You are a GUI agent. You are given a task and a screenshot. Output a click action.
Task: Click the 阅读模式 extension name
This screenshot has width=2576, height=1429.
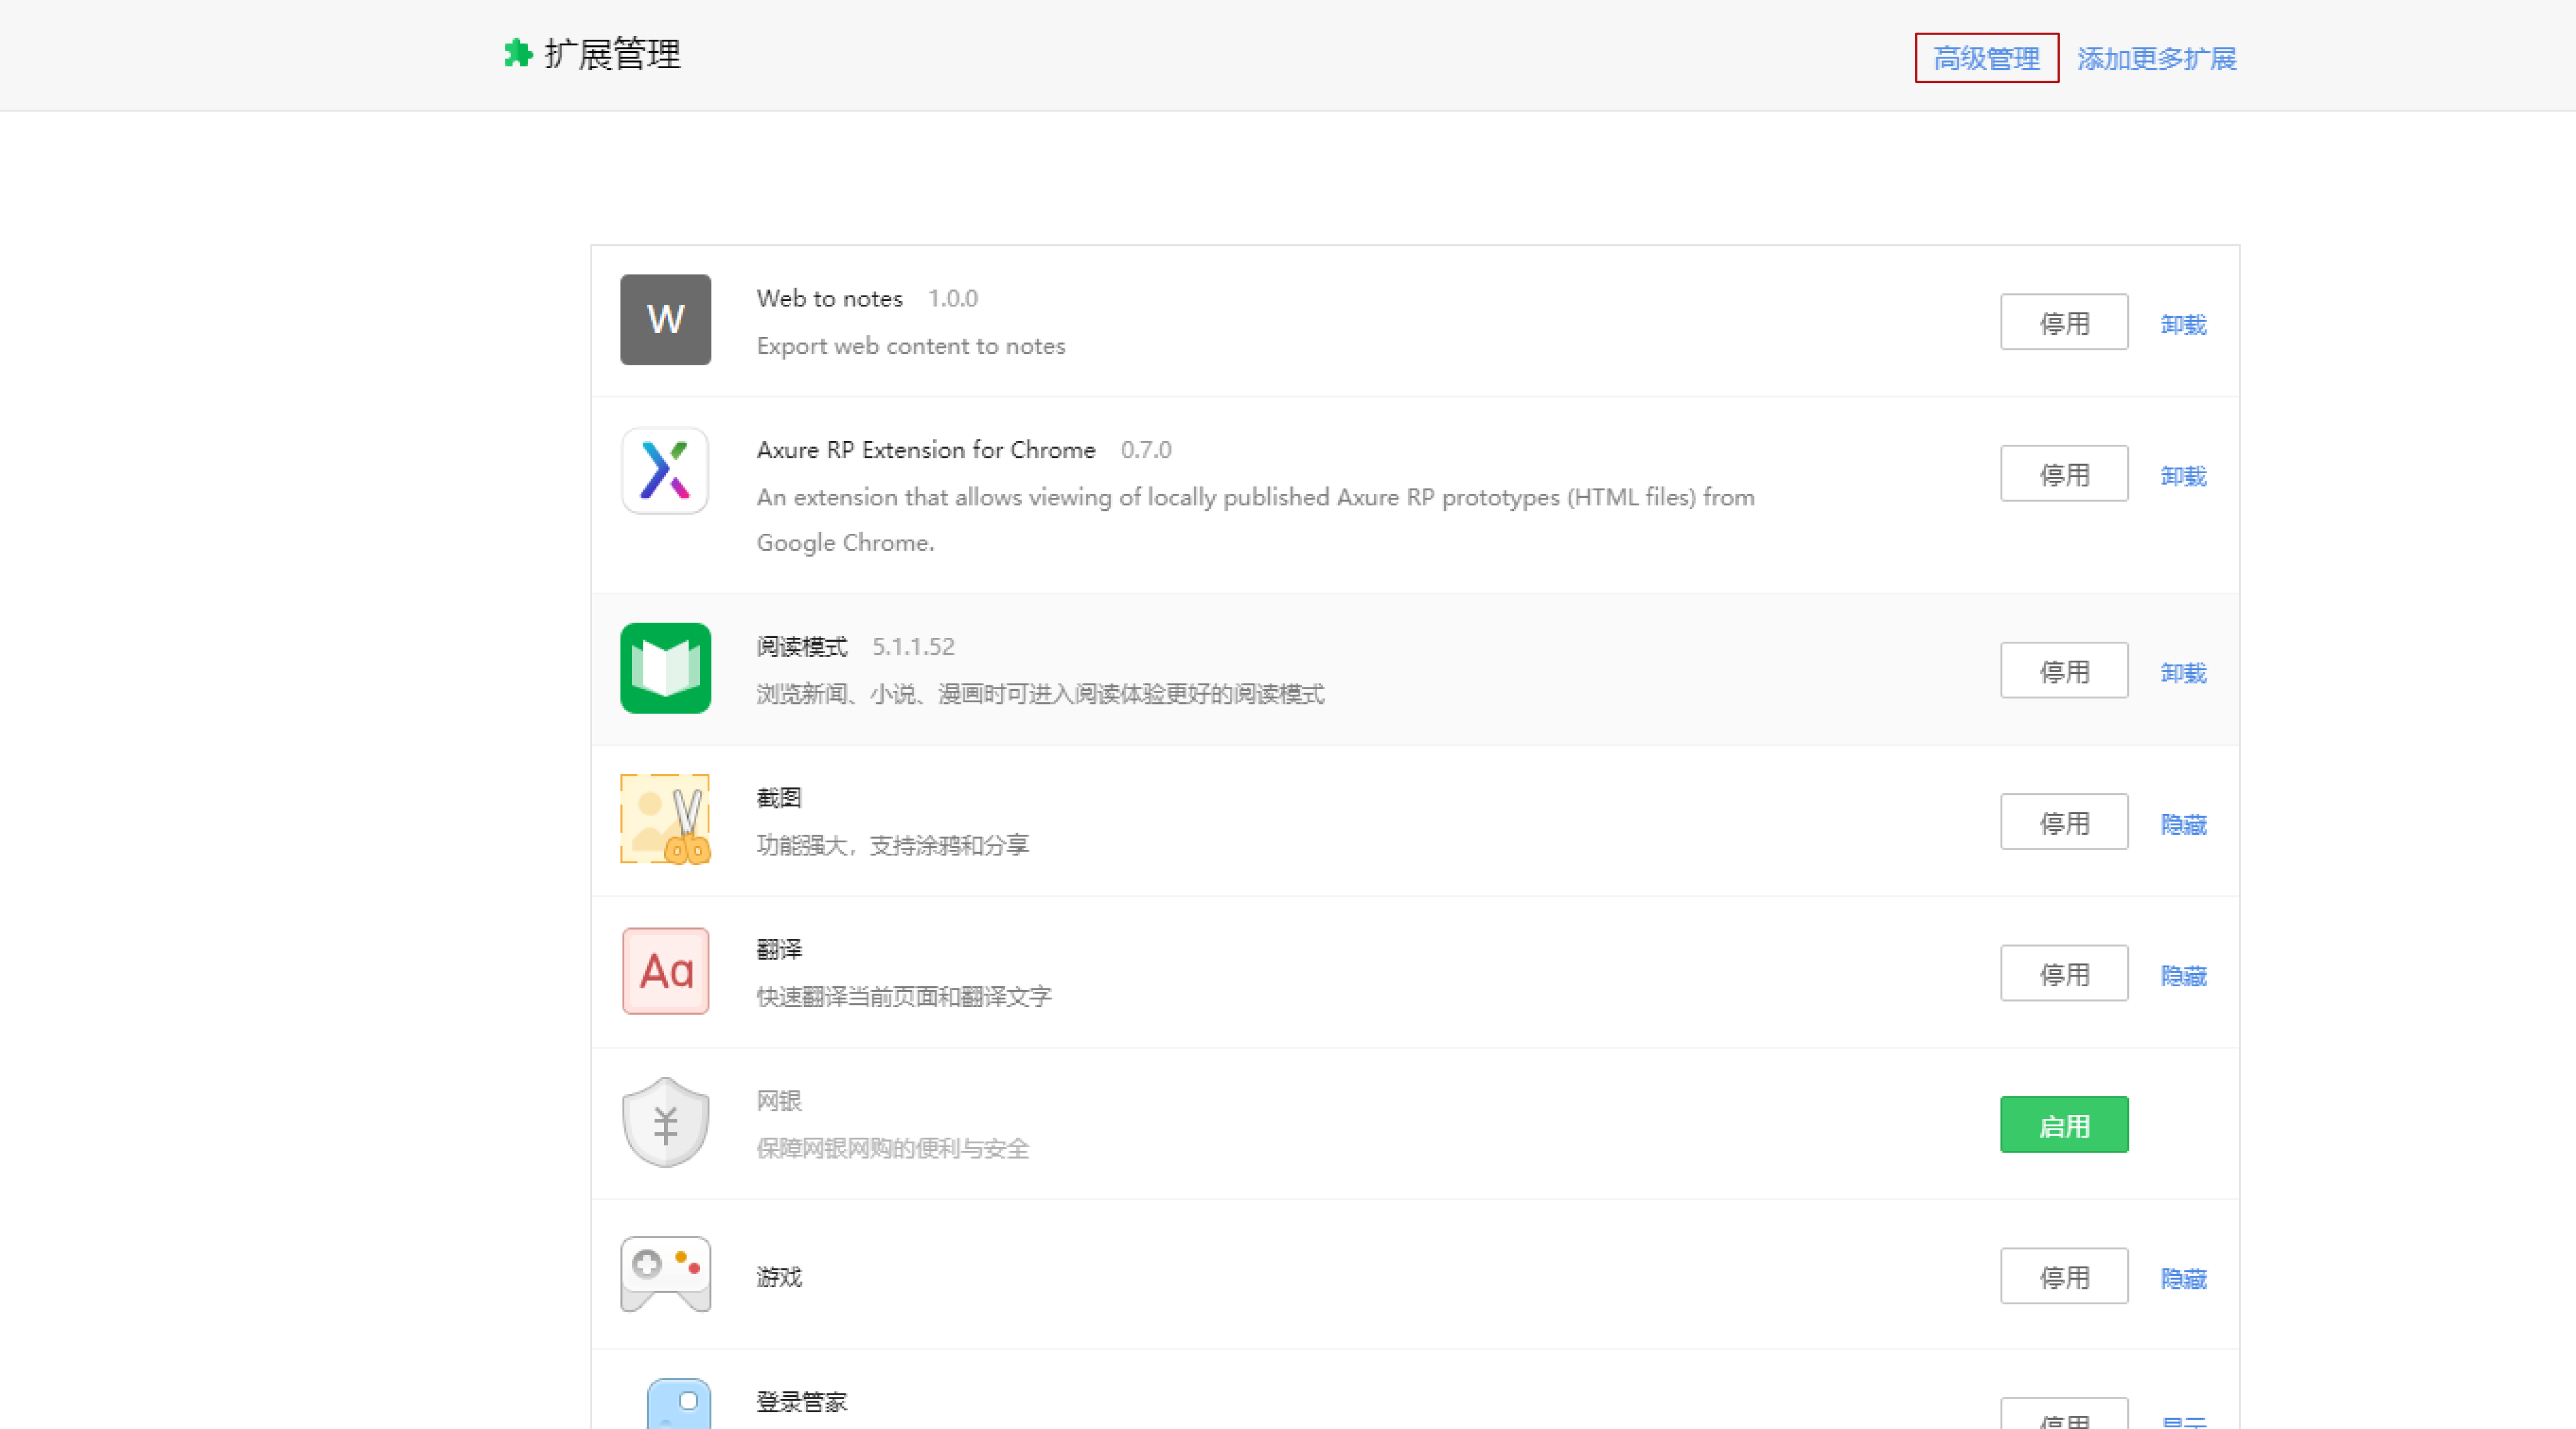801,646
